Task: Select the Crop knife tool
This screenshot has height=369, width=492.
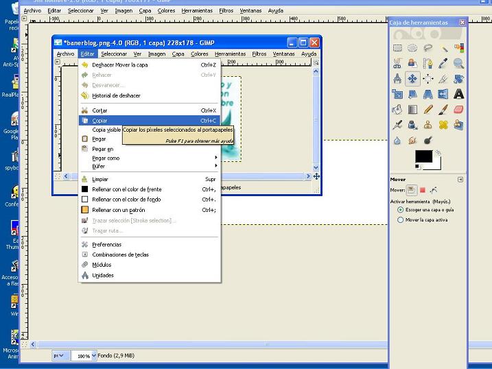Action: 443,79
